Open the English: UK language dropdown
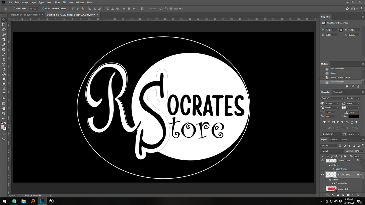Screen dimensions: 365x205 click(x=332, y=134)
